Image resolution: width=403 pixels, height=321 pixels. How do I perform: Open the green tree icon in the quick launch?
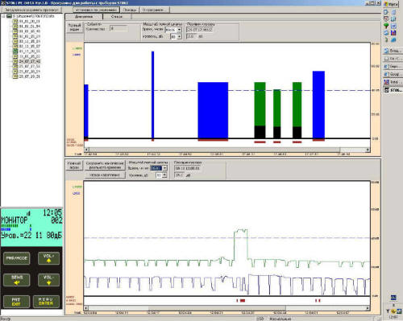pyautogui.click(x=386, y=26)
